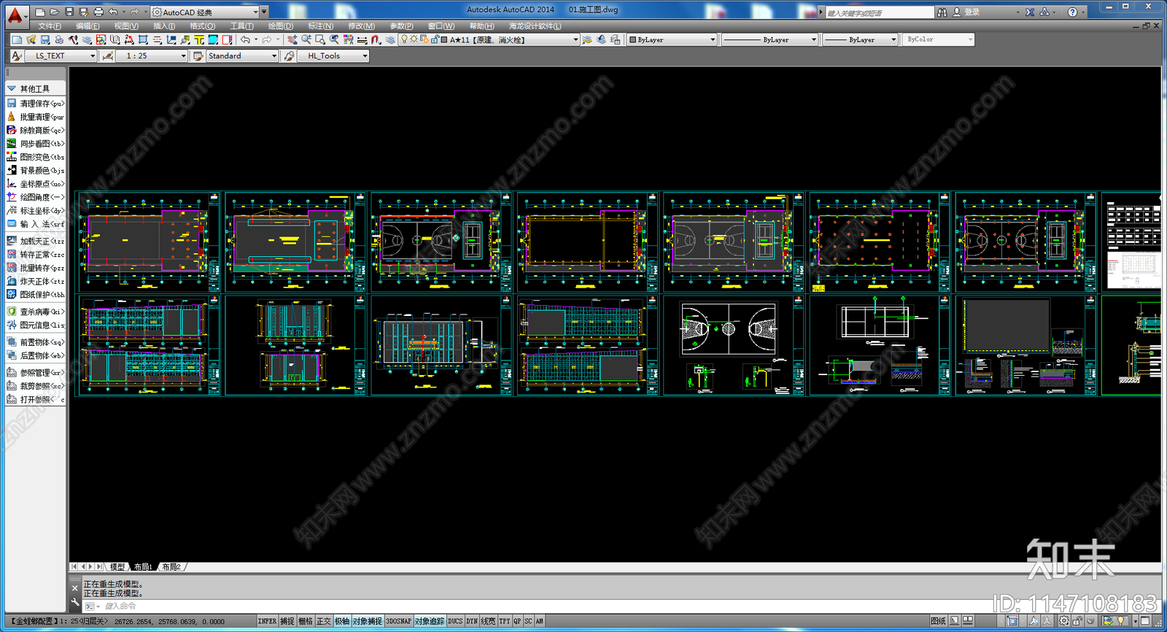
Task: Click the Layer Properties Manager icon beside layer dropdown
Action: (390, 39)
